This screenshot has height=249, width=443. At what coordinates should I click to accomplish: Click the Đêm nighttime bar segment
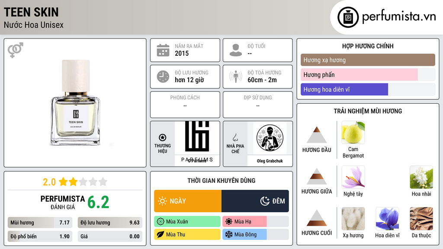click(x=255, y=201)
